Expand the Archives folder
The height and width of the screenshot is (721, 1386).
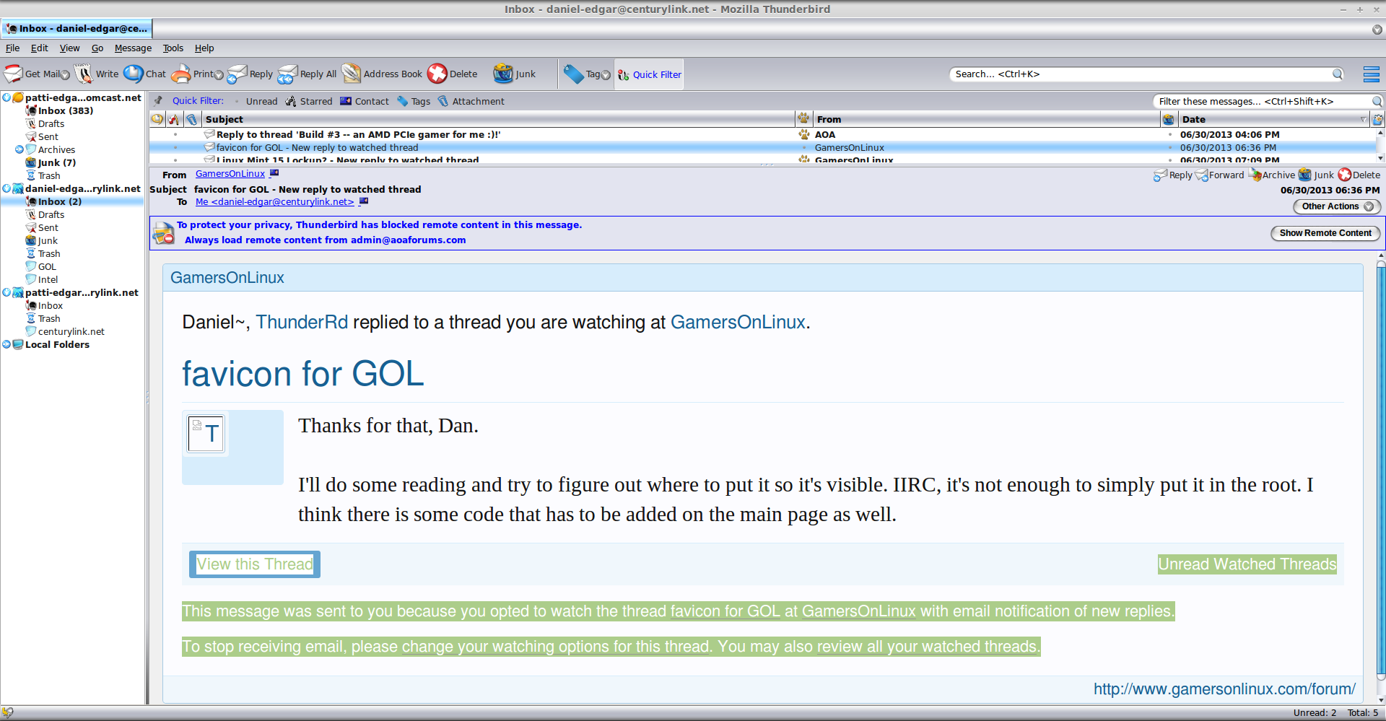[x=19, y=149]
